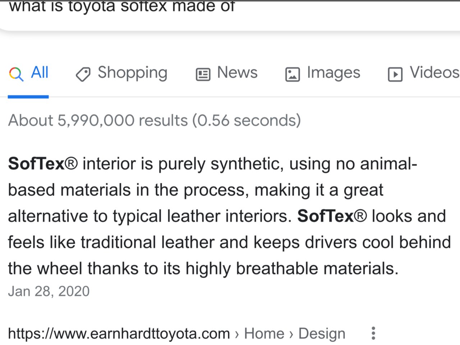
Task: Switch to the Videos tab
Action: [424, 73]
